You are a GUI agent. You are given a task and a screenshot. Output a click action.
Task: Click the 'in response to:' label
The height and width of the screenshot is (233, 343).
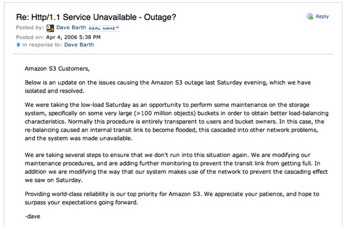pos(43,45)
